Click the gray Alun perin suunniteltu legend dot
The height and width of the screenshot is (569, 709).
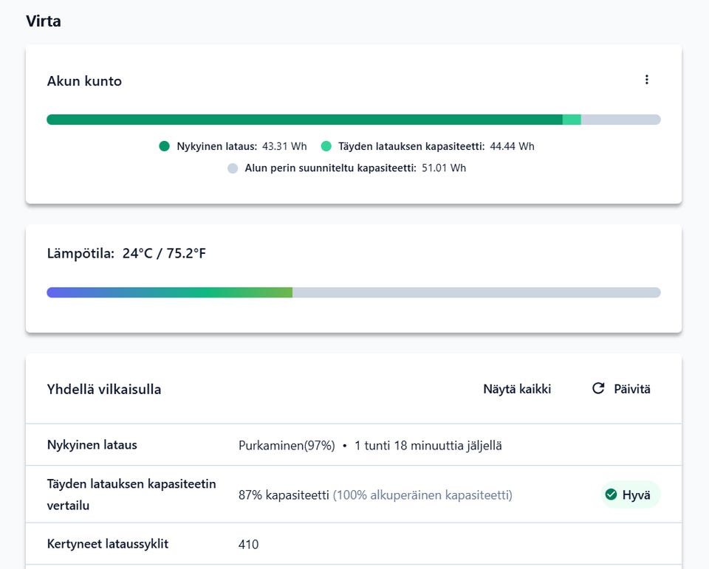click(233, 168)
